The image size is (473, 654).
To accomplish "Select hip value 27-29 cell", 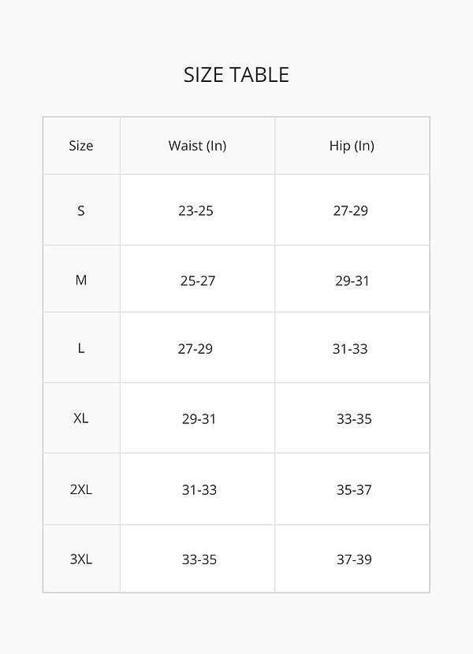I will click(x=351, y=210).
